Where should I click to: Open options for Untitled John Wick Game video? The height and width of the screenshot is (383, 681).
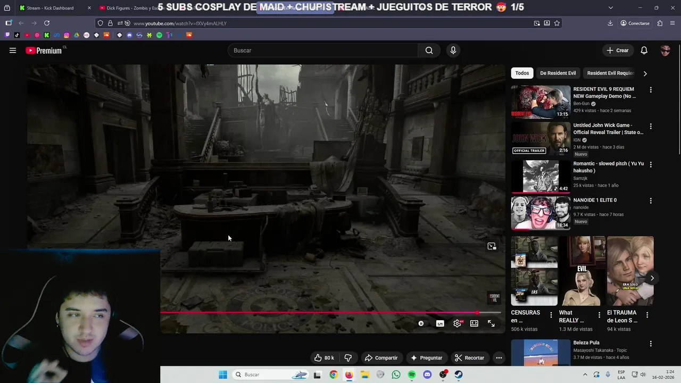[x=650, y=126]
